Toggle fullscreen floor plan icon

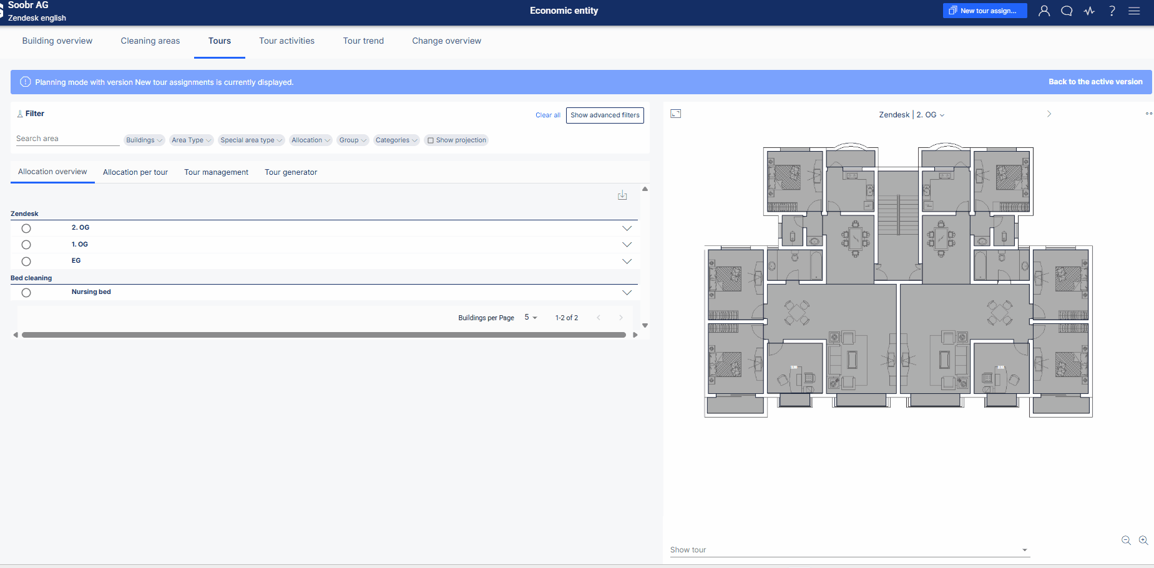click(x=675, y=114)
